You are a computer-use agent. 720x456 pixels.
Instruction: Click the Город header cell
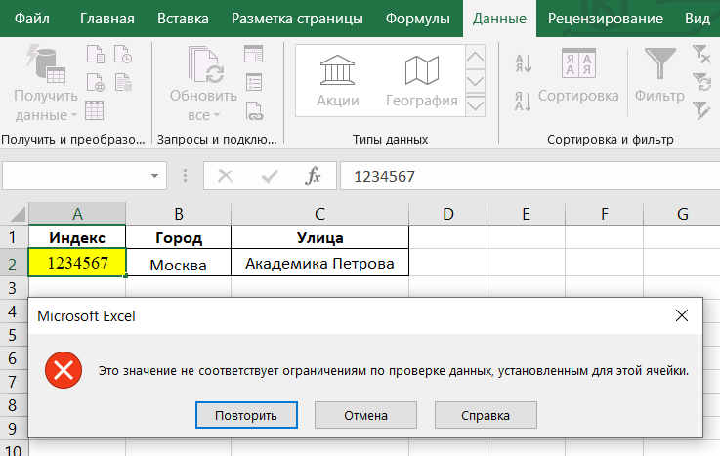click(x=178, y=237)
